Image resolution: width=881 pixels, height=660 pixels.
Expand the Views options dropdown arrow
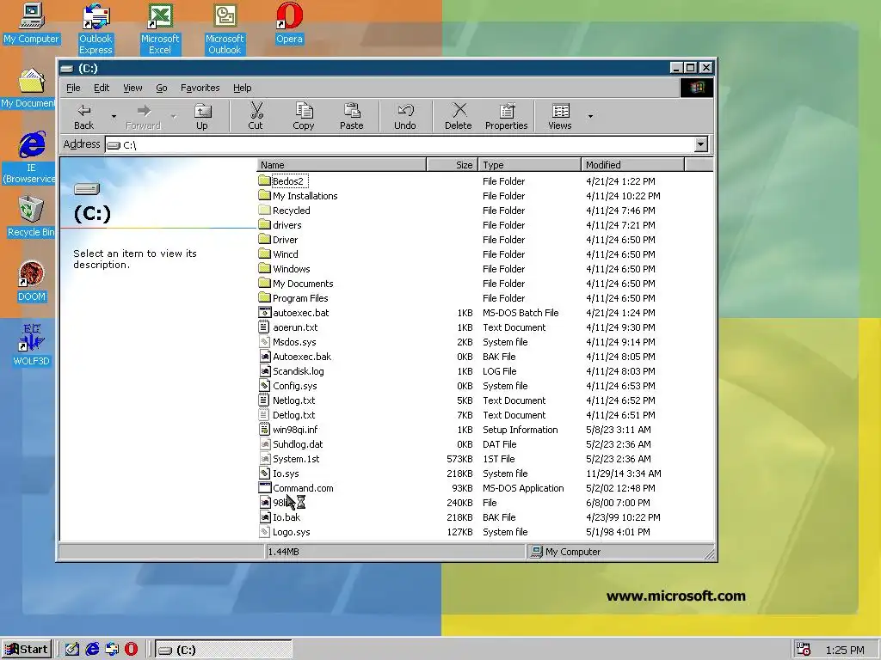590,117
